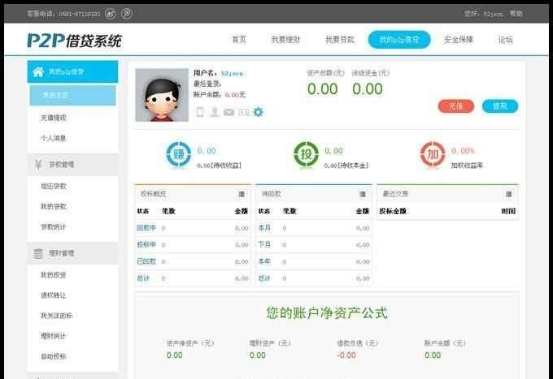Open the 我要贷款 nav item
553x379 pixels.
pyautogui.click(x=340, y=40)
